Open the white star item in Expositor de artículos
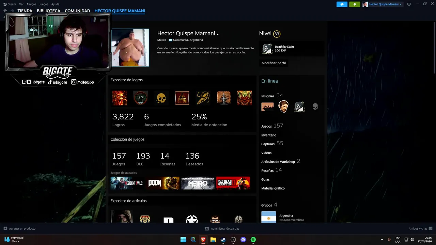This screenshot has width=436, height=245. click(192, 219)
